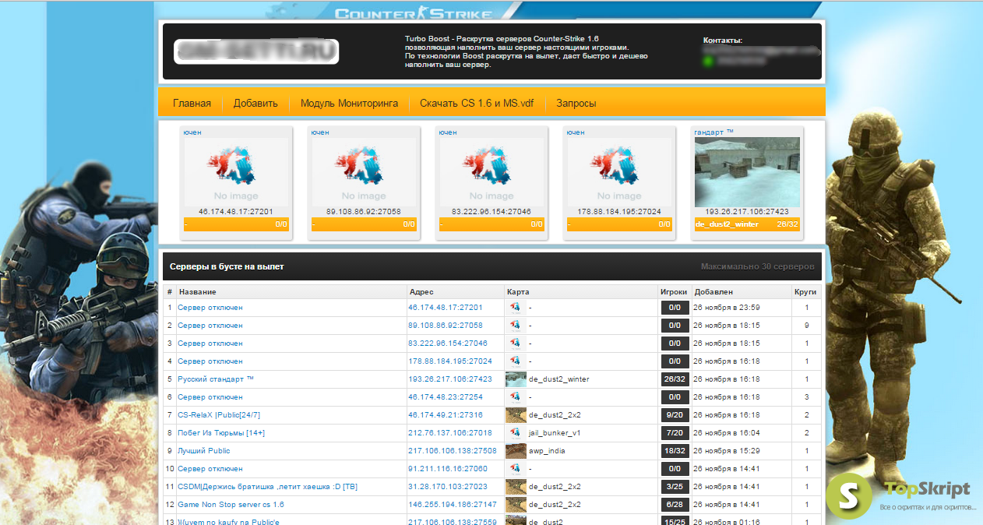Click awp_india map icon
Image resolution: width=983 pixels, height=525 pixels.
516,451
